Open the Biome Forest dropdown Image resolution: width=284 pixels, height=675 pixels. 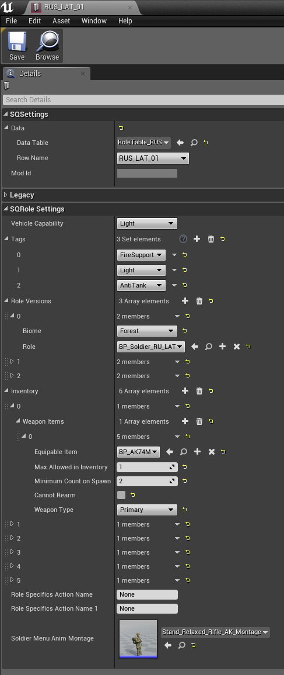click(x=147, y=331)
